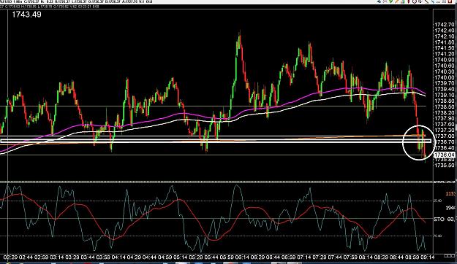Click the 05:44 time axis label
457x264 pixels.
click(x=211, y=257)
